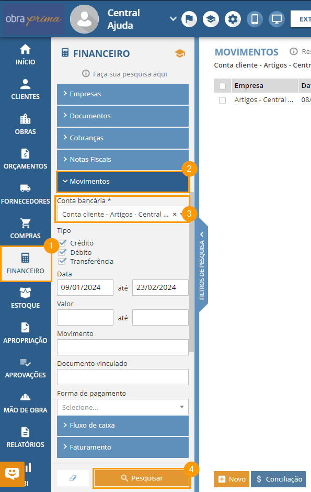Open Relatórios from the side menu

26,438
